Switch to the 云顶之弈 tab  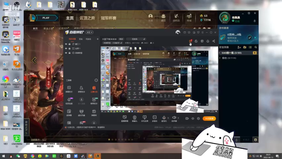pos(87,18)
